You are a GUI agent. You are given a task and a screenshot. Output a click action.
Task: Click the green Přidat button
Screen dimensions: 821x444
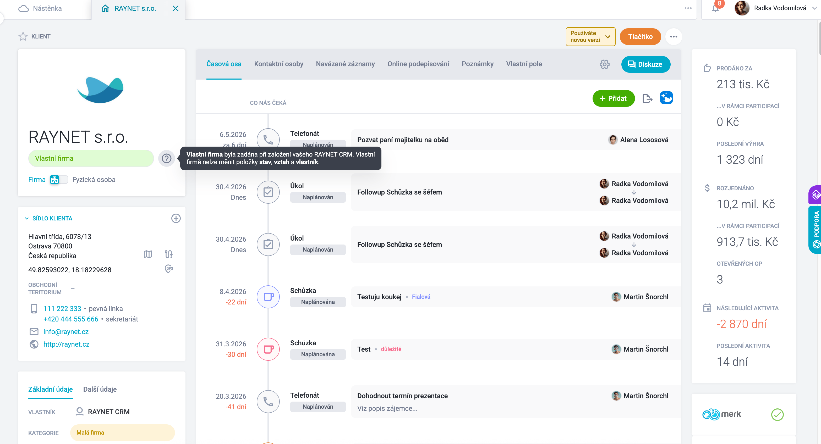[x=614, y=98]
